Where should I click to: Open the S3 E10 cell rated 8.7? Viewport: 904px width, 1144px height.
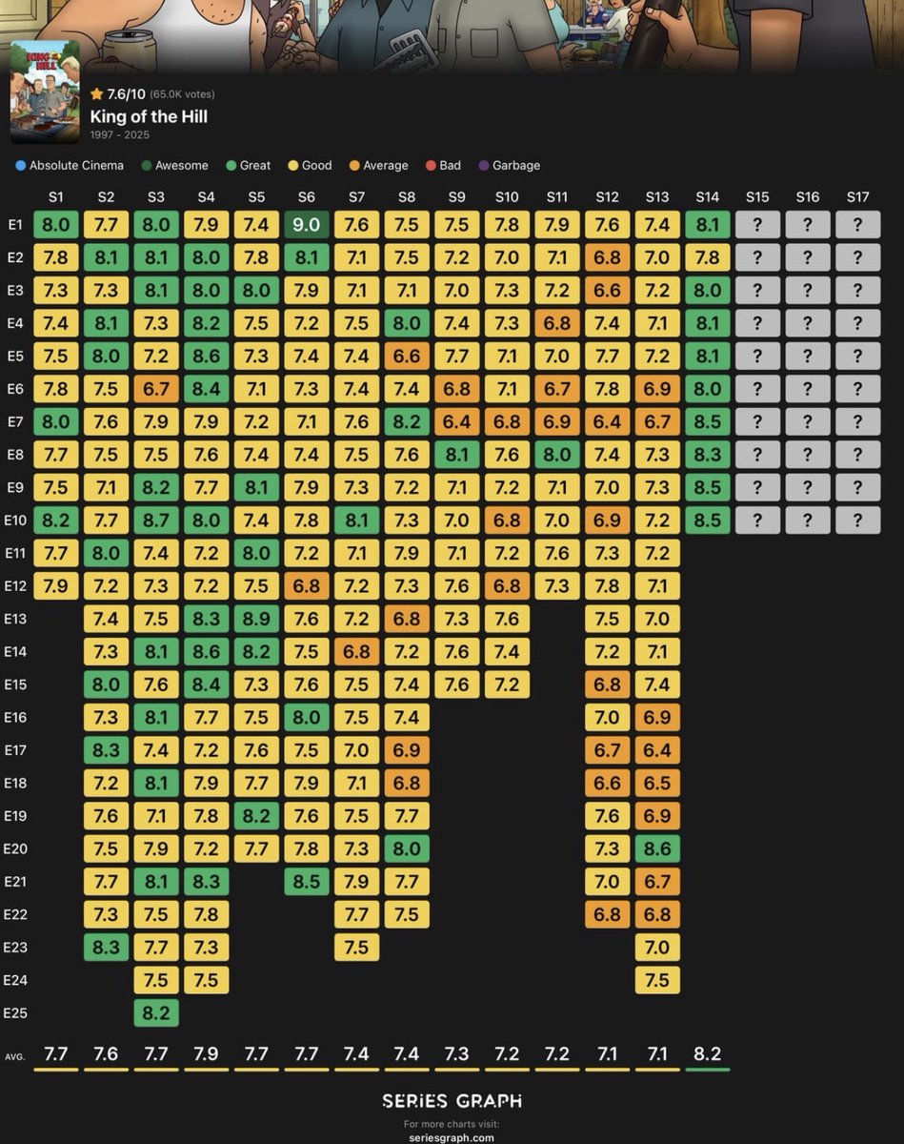156,521
